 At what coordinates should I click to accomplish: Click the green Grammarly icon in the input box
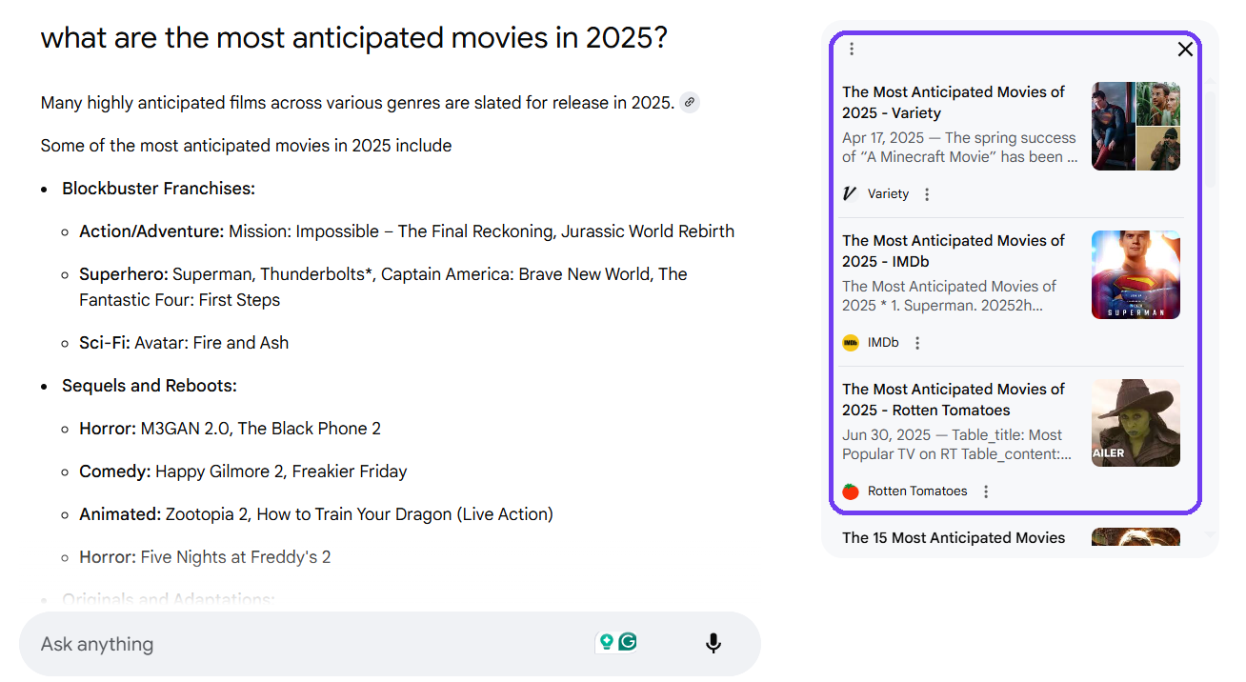point(628,642)
